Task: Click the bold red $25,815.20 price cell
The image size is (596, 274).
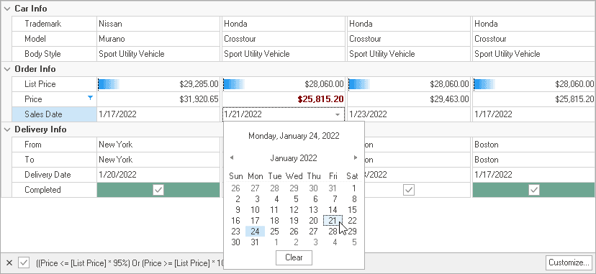Action: pos(284,99)
